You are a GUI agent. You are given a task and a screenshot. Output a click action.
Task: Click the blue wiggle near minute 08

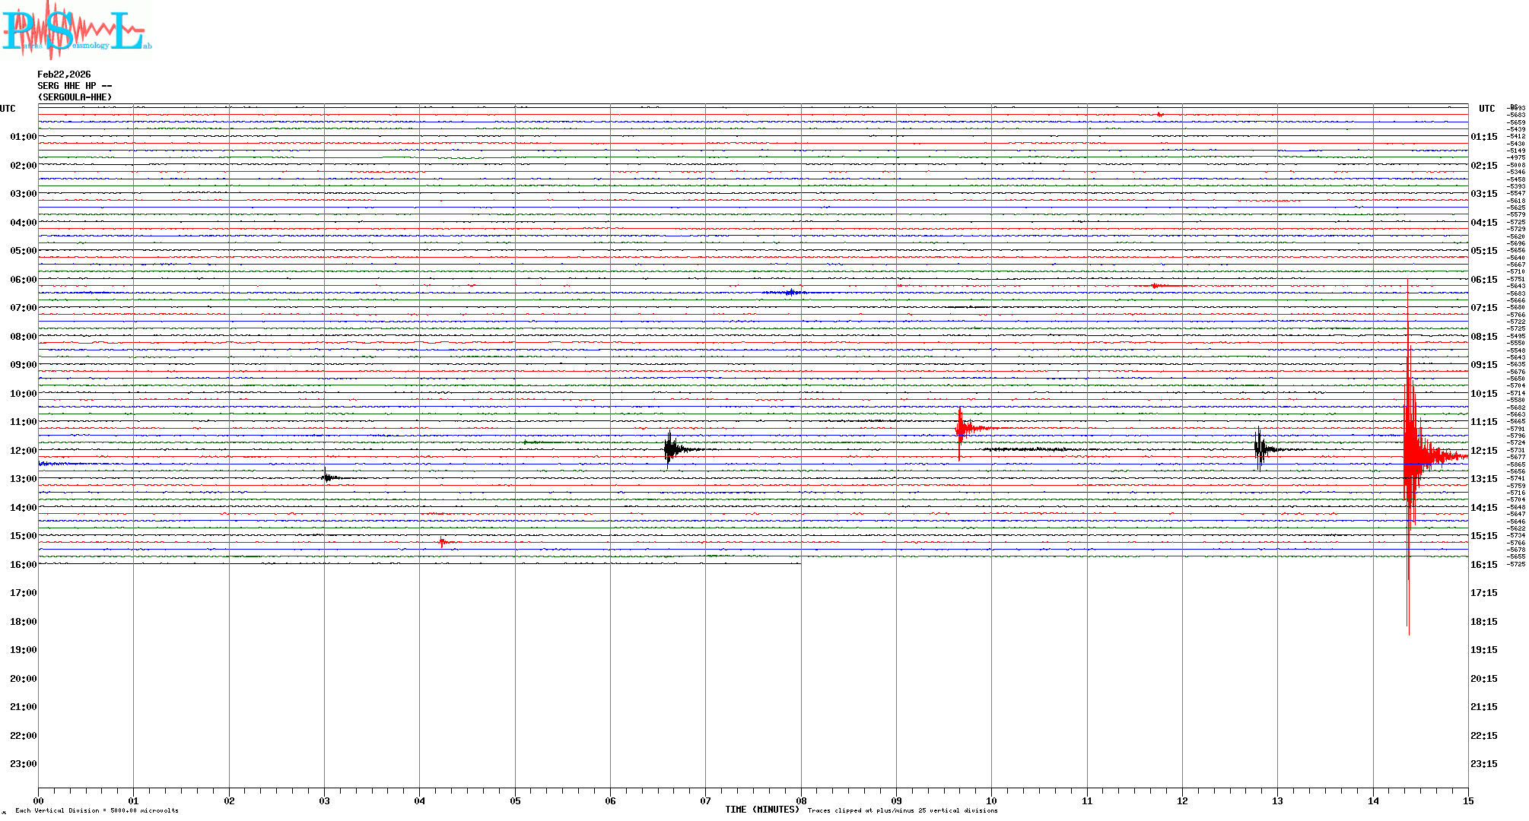(791, 292)
